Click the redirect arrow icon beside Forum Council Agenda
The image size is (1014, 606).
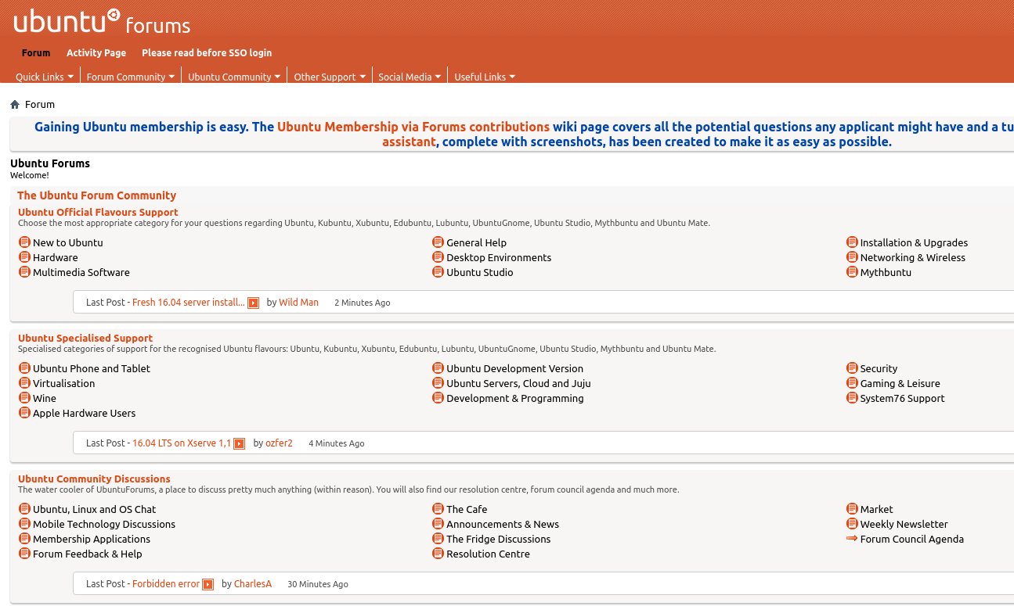[x=853, y=539]
